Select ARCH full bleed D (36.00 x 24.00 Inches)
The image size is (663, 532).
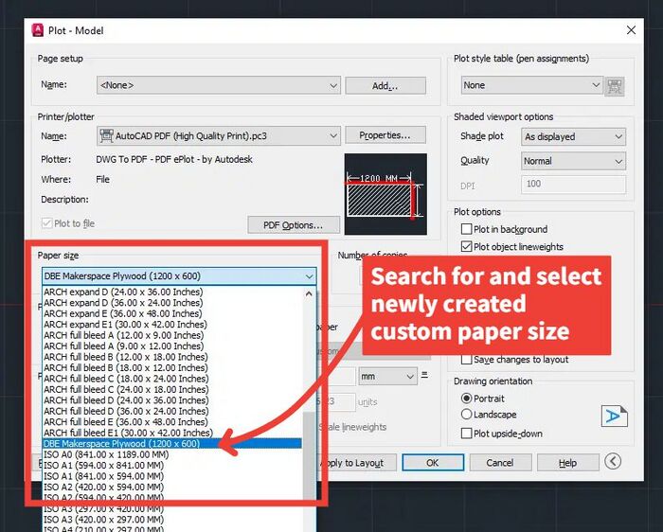coord(172,411)
